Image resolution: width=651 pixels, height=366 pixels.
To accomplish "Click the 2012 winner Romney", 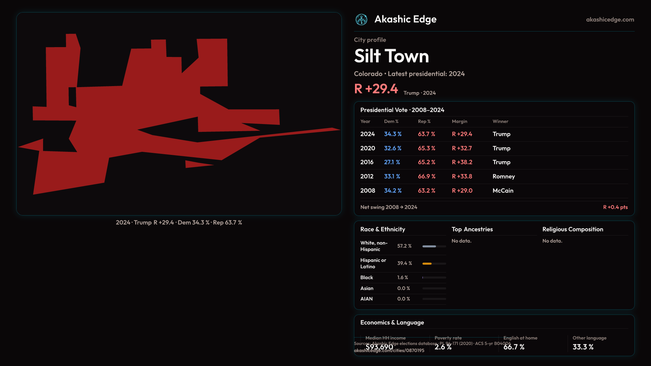I will [504, 177].
